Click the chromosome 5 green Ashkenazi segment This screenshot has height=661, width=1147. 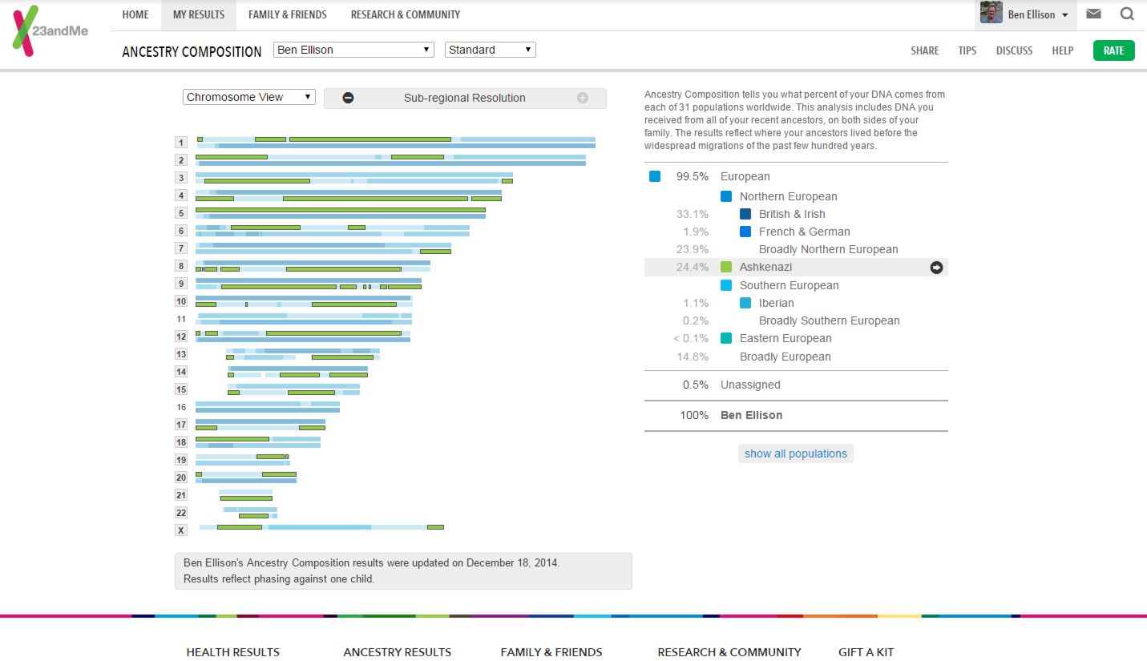[341, 210]
